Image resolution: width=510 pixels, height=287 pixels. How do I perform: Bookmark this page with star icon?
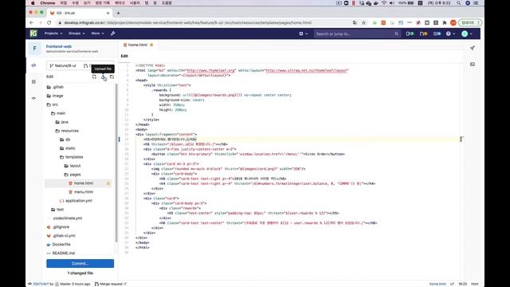click(363, 23)
